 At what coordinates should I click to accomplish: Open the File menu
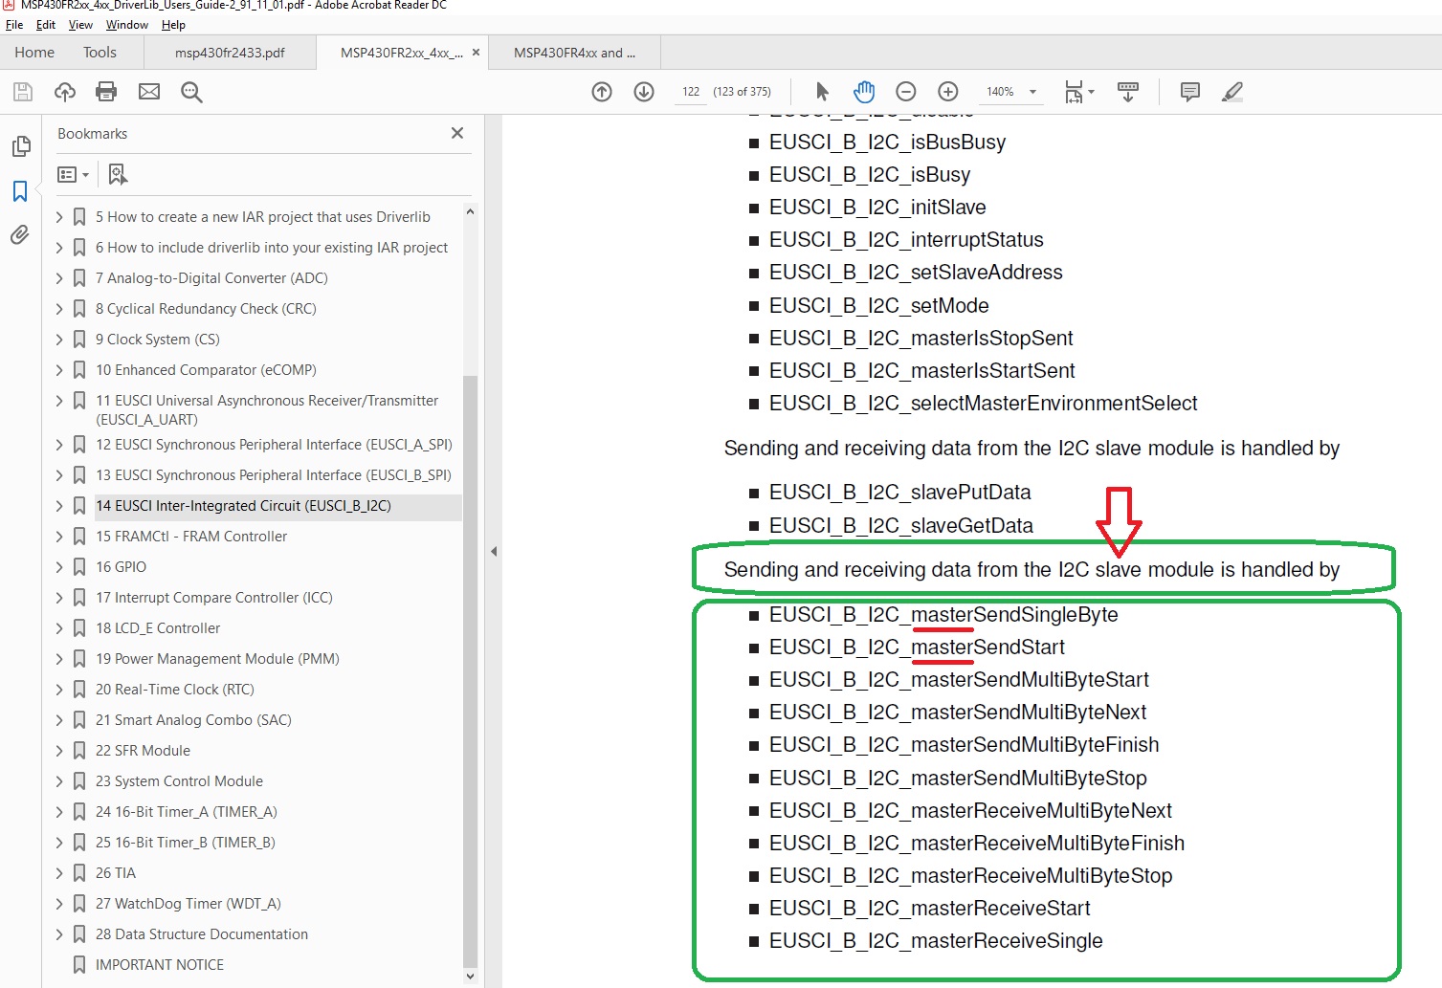tap(14, 25)
